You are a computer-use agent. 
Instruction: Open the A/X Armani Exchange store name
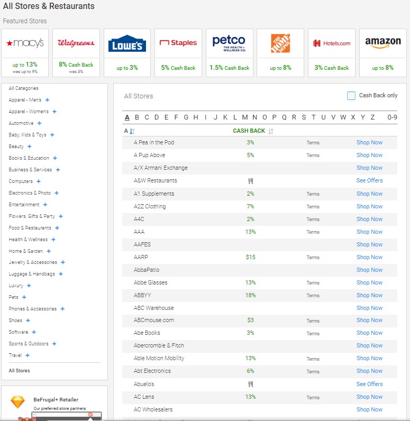161,168
